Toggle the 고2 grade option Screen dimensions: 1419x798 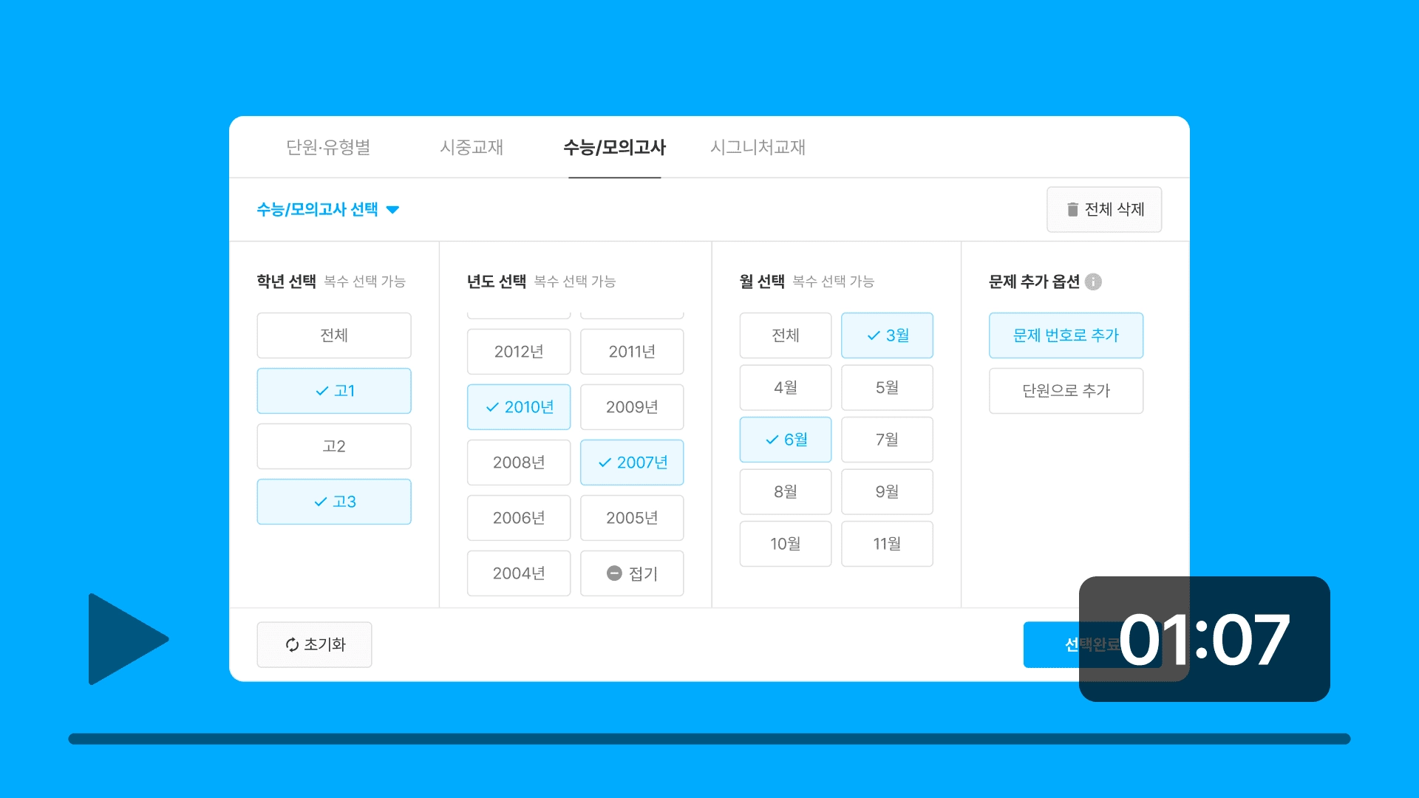tap(334, 446)
